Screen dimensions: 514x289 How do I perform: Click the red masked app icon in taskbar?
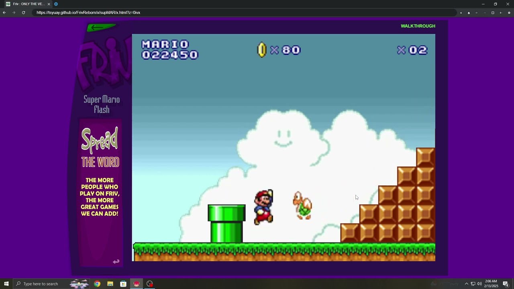coord(137,284)
